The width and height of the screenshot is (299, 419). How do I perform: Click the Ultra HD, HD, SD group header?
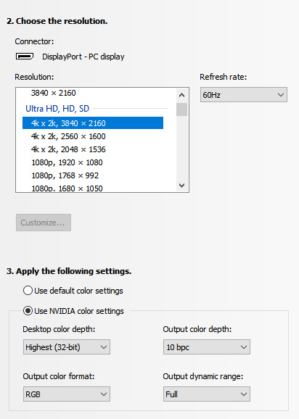(57, 109)
